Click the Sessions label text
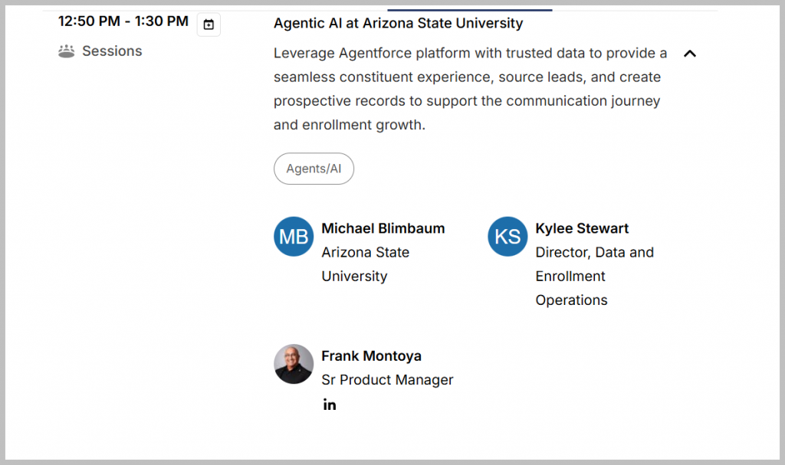This screenshot has width=785, height=465. (x=112, y=51)
